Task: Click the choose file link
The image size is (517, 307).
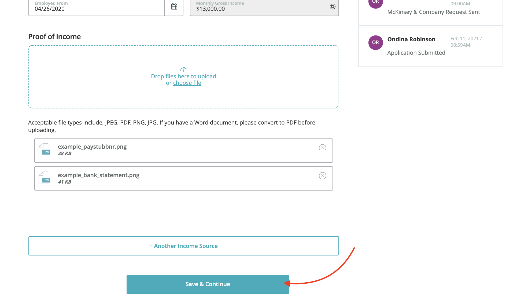Action: point(187,83)
